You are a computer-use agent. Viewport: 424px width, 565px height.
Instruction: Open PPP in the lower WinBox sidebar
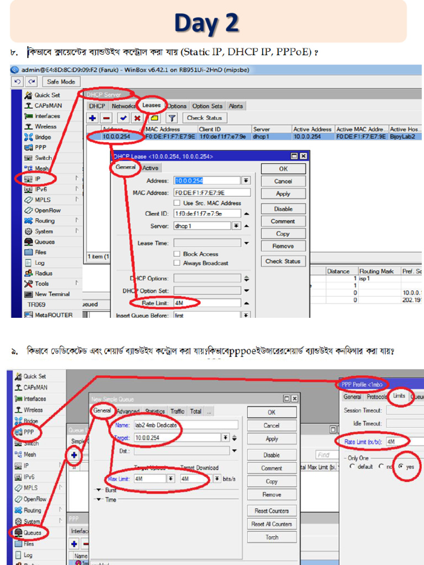(29, 432)
